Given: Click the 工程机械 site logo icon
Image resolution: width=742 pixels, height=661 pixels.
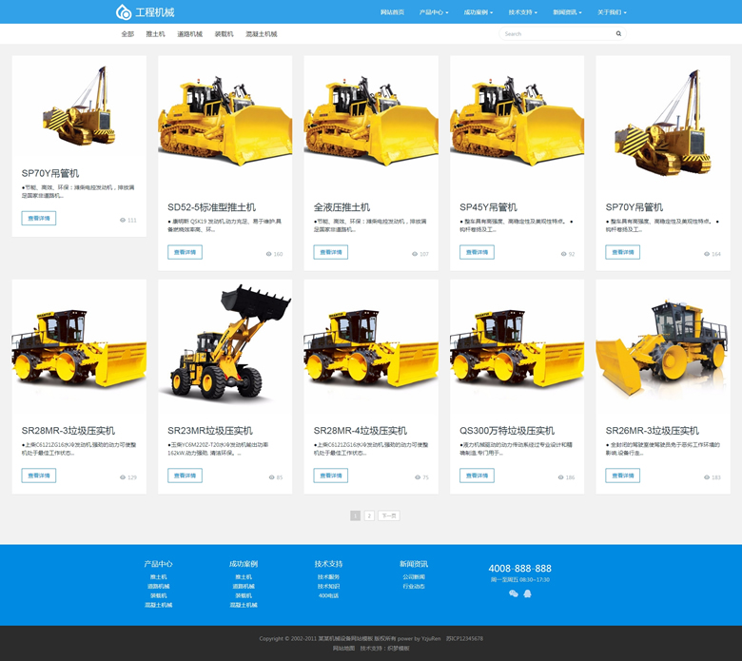Looking at the screenshot, I should click(124, 12).
